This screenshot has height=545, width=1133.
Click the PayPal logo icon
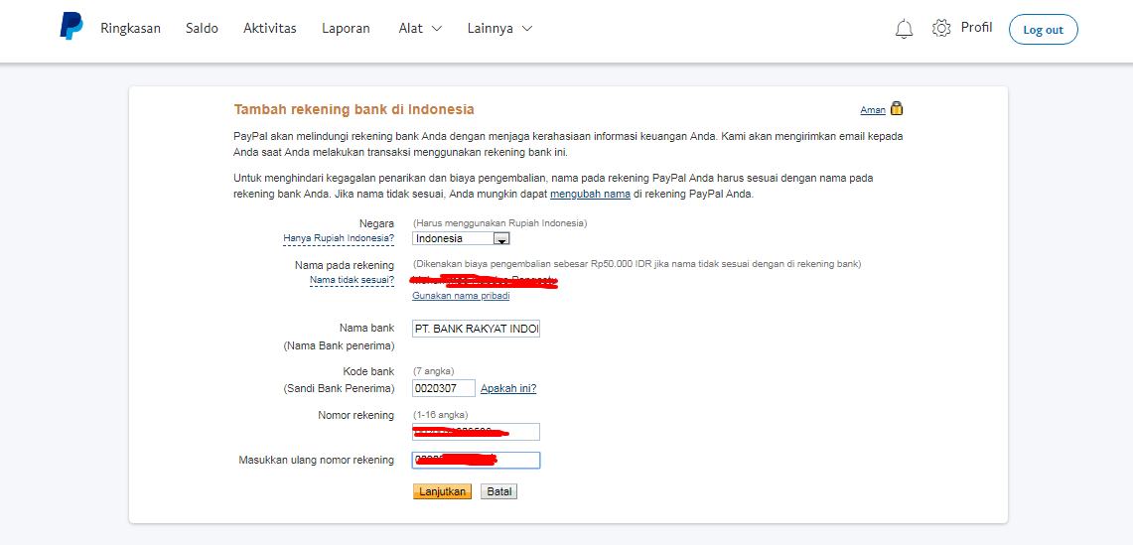coord(71,28)
